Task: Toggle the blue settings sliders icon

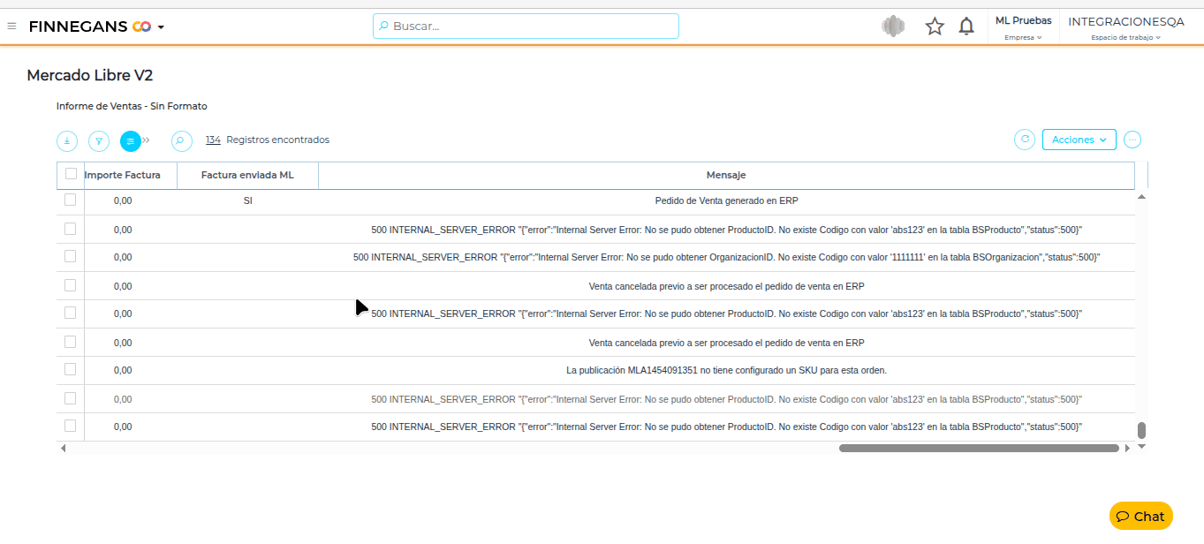Action: [x=131, y=140]
